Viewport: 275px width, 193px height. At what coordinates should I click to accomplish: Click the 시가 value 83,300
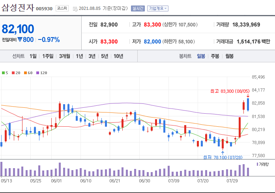click(109, 41)
